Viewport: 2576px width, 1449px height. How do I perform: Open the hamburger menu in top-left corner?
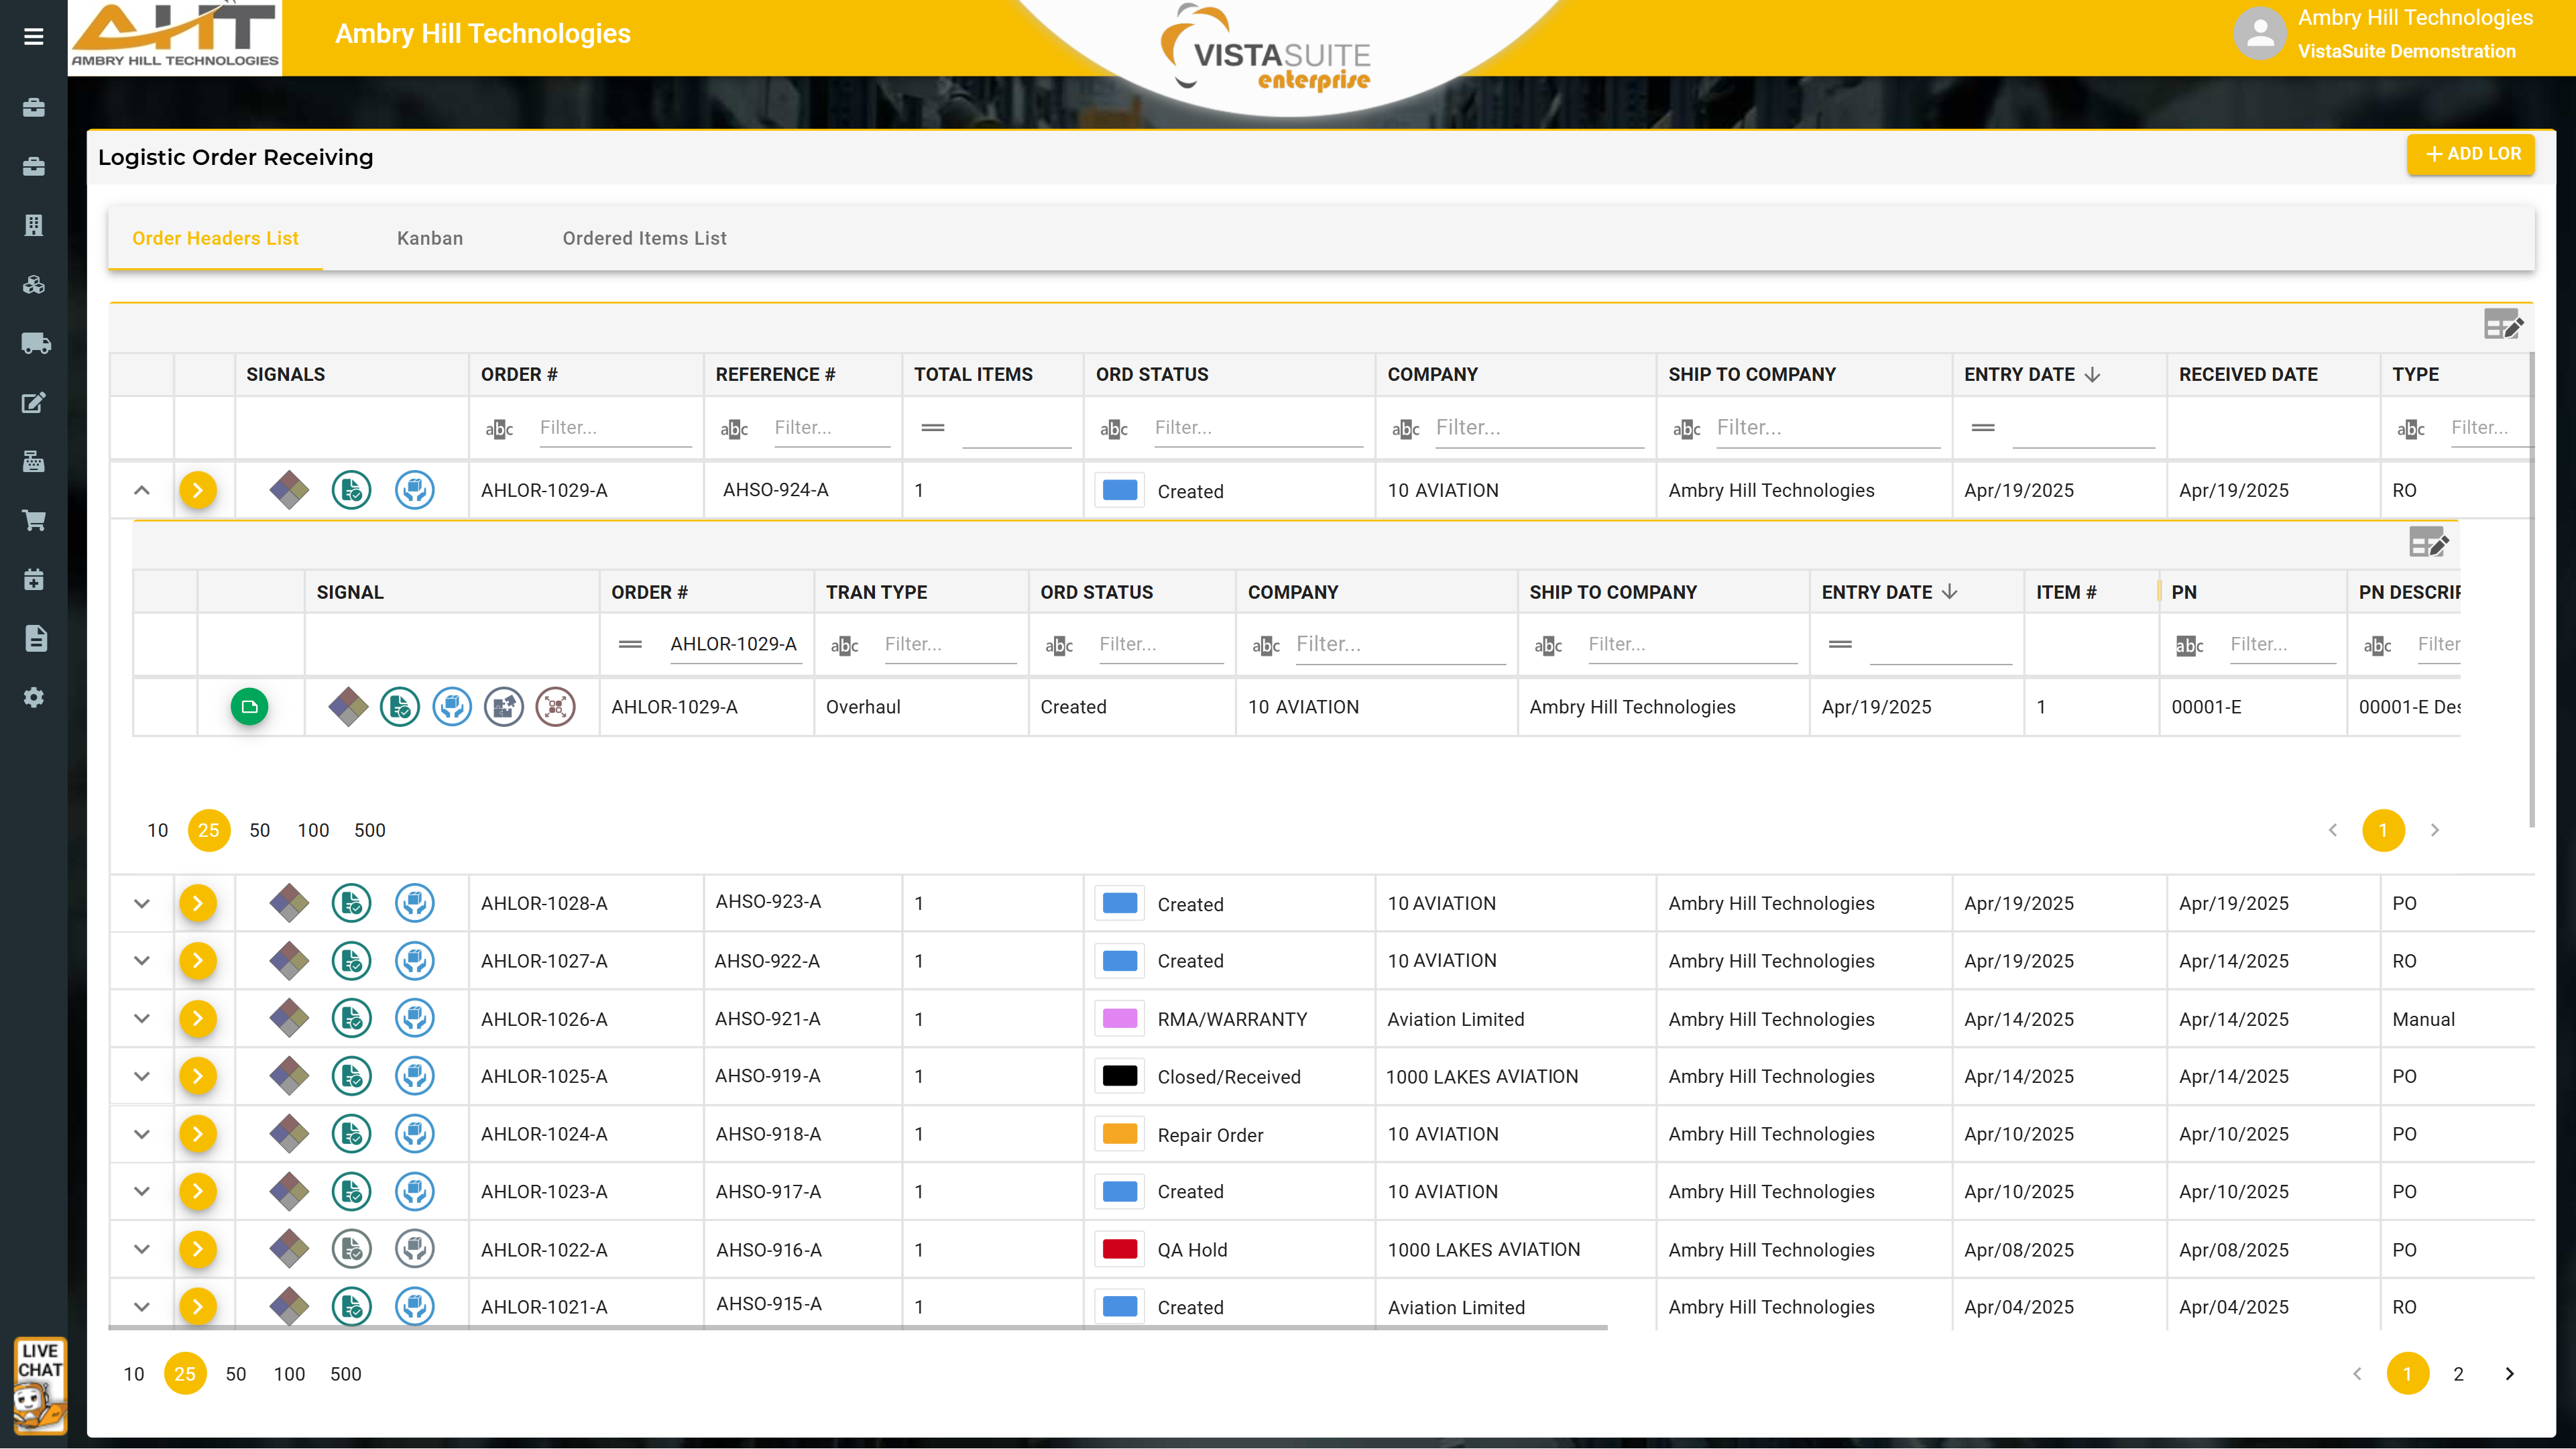[33, 37]
